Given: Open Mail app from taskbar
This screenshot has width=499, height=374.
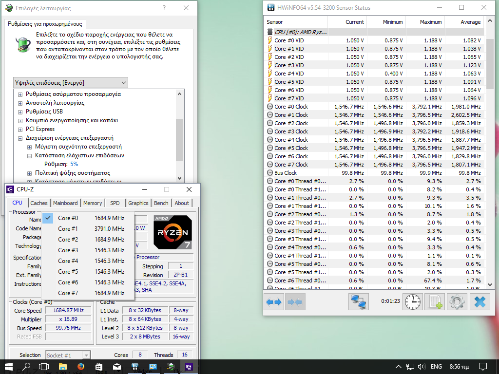Looking at the screenshot, I should [x=117, y=367].
